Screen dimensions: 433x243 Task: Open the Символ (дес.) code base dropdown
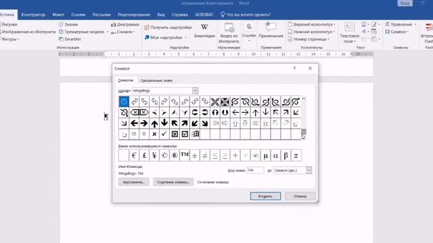pyautogui.click(x=309, y=170)
